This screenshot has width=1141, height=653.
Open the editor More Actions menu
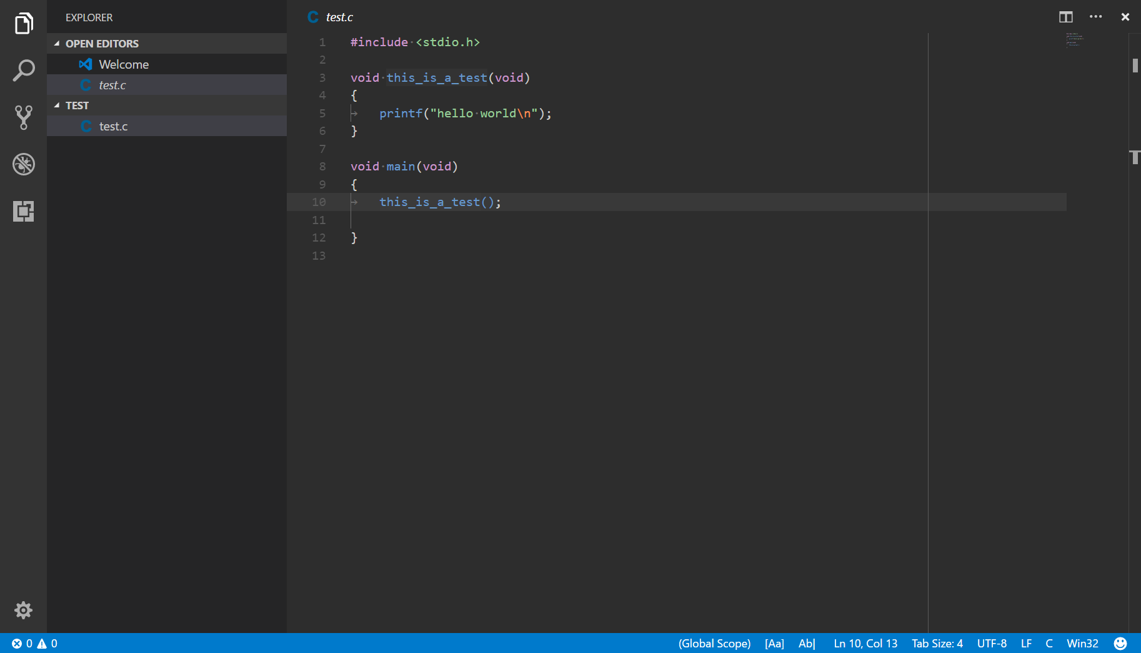[1096, 17]
